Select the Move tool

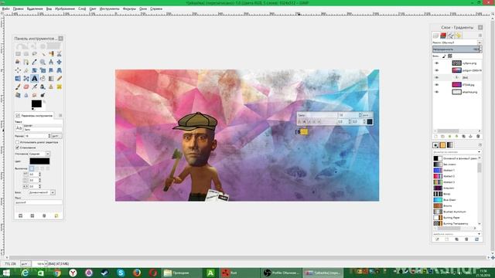coord(59,62)
